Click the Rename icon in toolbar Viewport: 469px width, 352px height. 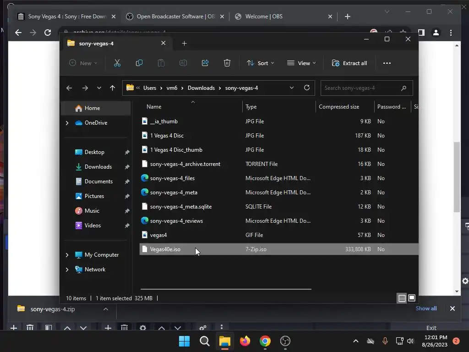click(183, 63)
